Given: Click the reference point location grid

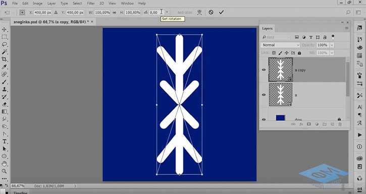Looking at the screenshot, I should pyautogui.click(x=22, y=12).
